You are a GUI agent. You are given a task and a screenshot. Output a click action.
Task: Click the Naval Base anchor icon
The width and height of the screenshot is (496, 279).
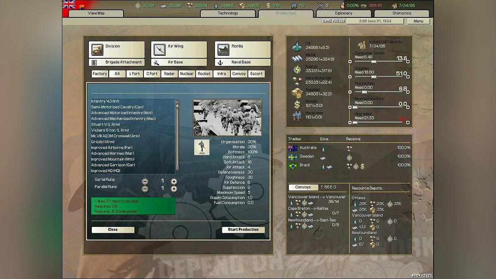tap(221, 61)
